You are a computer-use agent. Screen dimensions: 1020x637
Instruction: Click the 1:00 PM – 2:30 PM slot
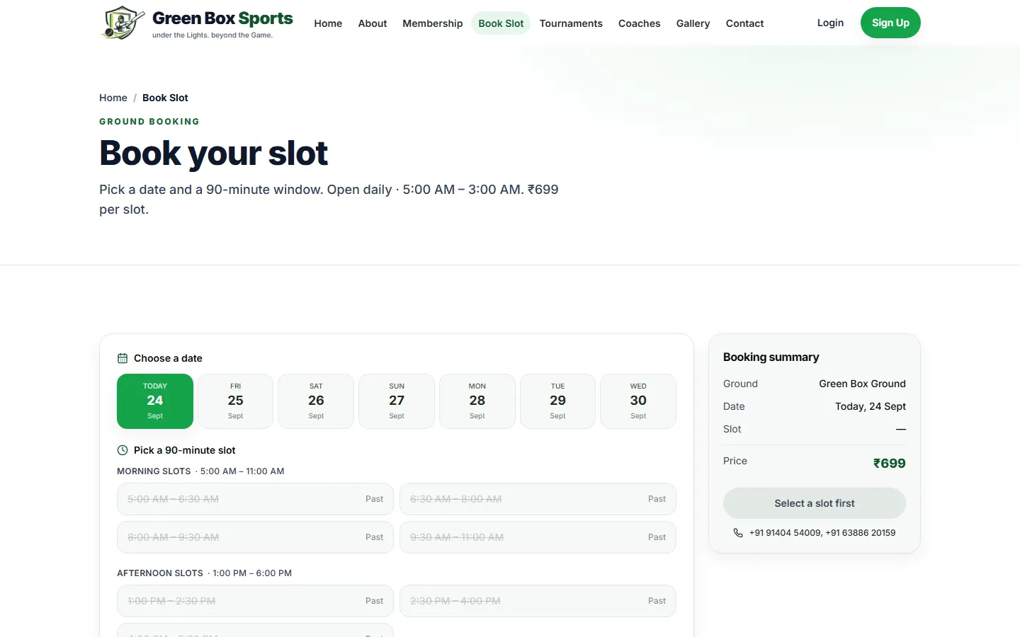(255, 601)
